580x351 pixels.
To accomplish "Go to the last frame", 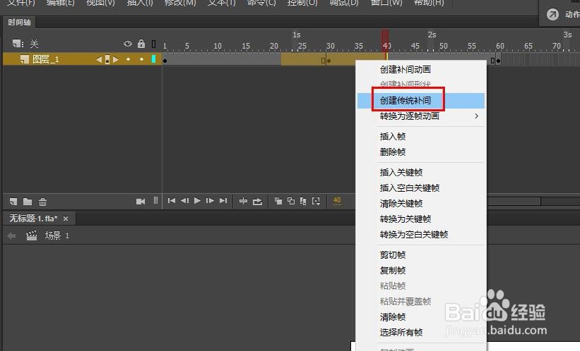I will pyautogui.click(x=223, y=200).
